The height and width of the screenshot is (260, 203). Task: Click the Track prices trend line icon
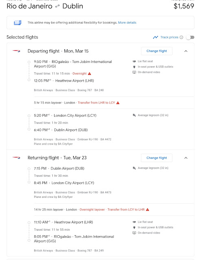click(x=155, y=37)
